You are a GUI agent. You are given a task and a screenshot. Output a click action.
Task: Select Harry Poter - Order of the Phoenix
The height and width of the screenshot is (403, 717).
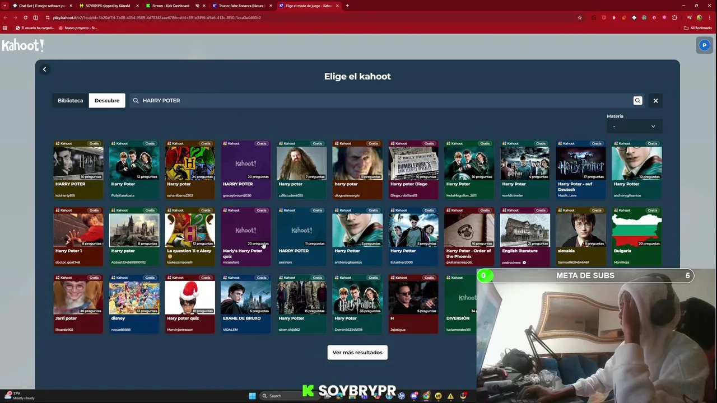click(x=469, y=237)
